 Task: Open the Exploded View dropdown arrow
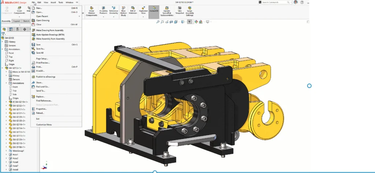click(144, 16)
